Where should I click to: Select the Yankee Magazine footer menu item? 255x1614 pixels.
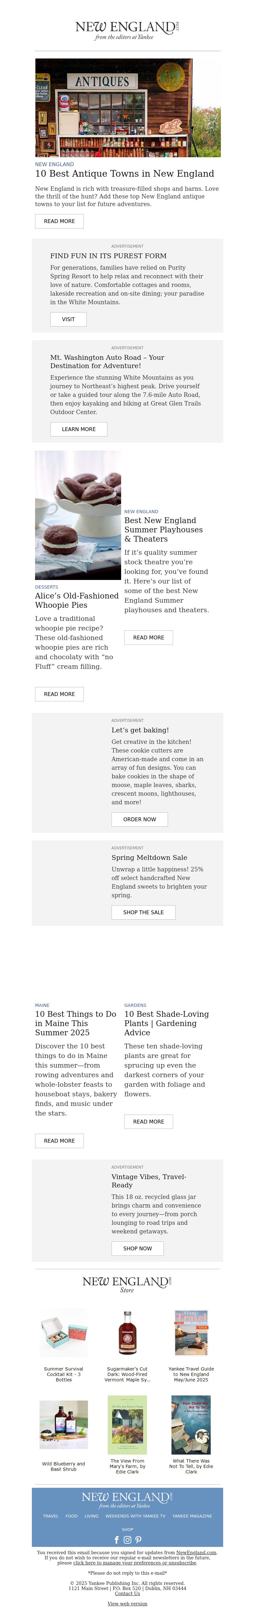(x=192, y=1516)
